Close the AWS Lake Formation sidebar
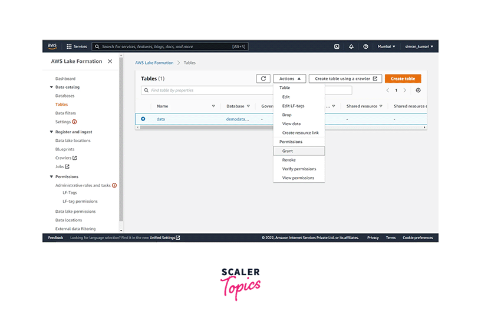 [x=110, y=61]
